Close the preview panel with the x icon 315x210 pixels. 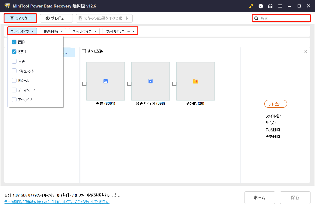(306, 52)
